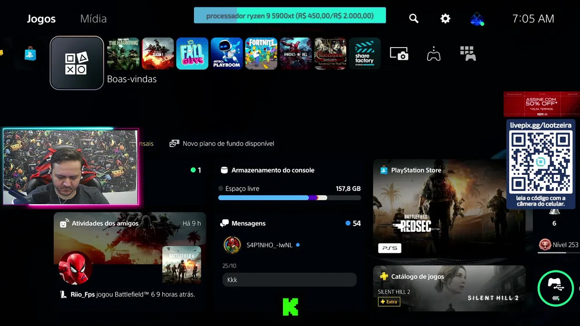Screen dimensions: 580x326
Task: Switch to the Jogos tab
Action: [41, 19]
